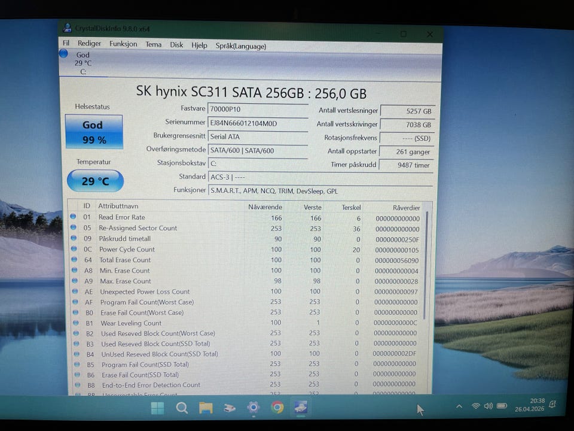Image resolution: width=574 pixels, height=431 pixels.
Task: Click the Fastvare field 70000P10
Action: click(258, 109)
